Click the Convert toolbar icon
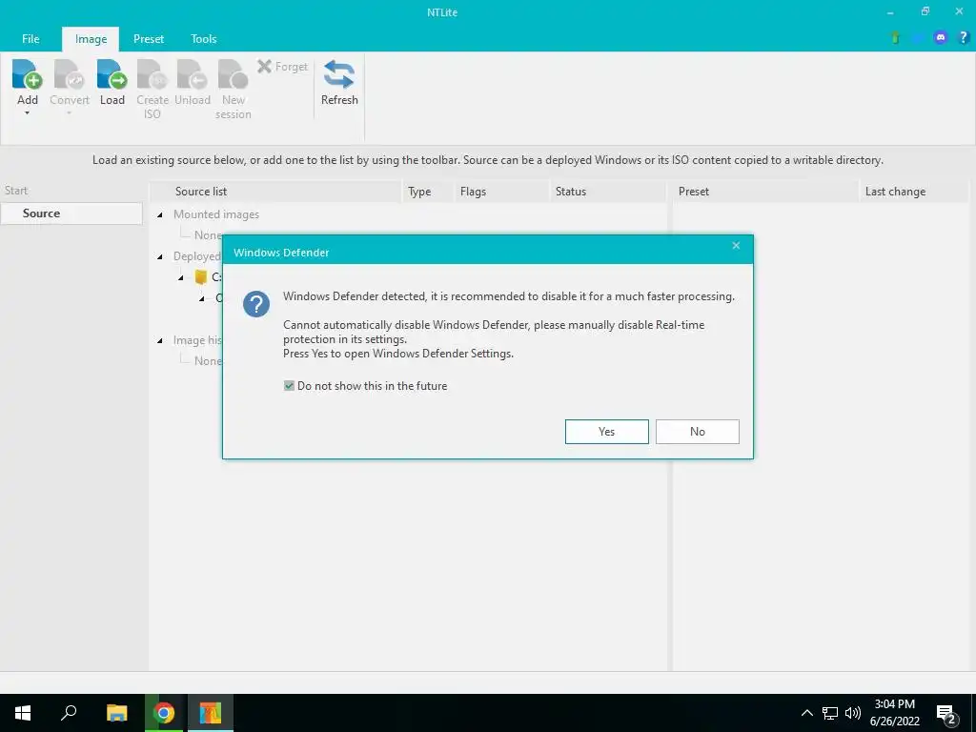Image resolution: width=976 pixels, height=732 pixels. pos(69,74)
